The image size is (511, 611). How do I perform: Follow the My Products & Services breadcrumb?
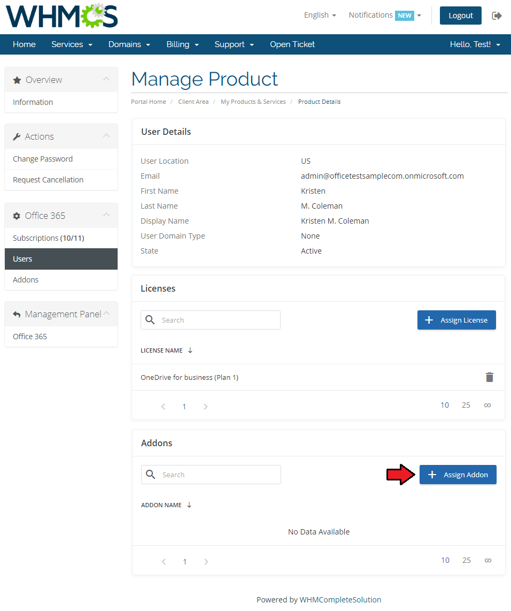[253, 102]
